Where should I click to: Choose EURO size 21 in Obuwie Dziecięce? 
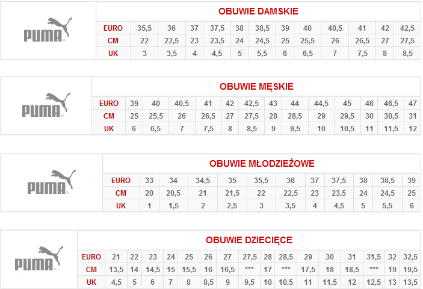coord(116,256)
